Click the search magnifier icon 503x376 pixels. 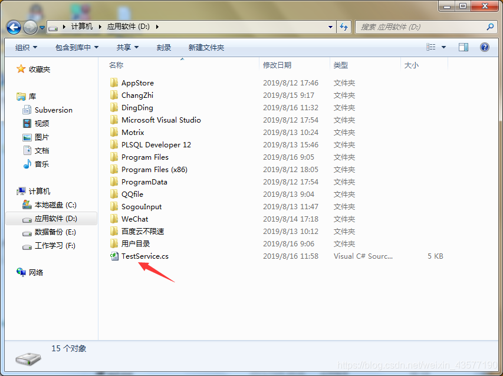[490, 27]
